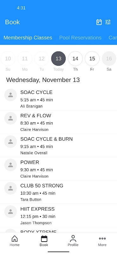The height and width of the screenshot is (254, 117).
Task: Tap avatar icon beside HIIT EXPRESS class
Action: point(10,211)
